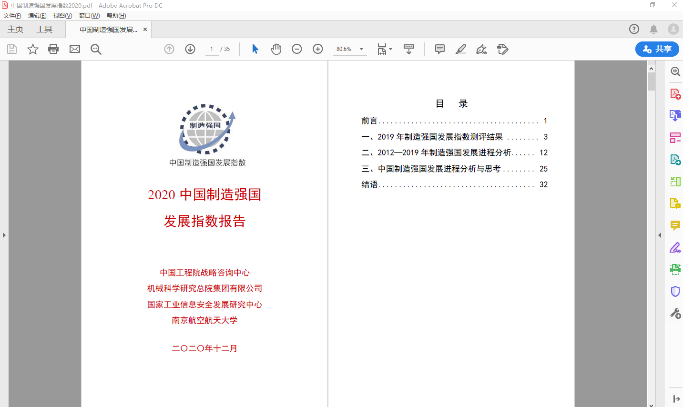The width and height of the screenshot is (683, 407).
Task: Switch to the 主页 tab
Action: [15, 29]
